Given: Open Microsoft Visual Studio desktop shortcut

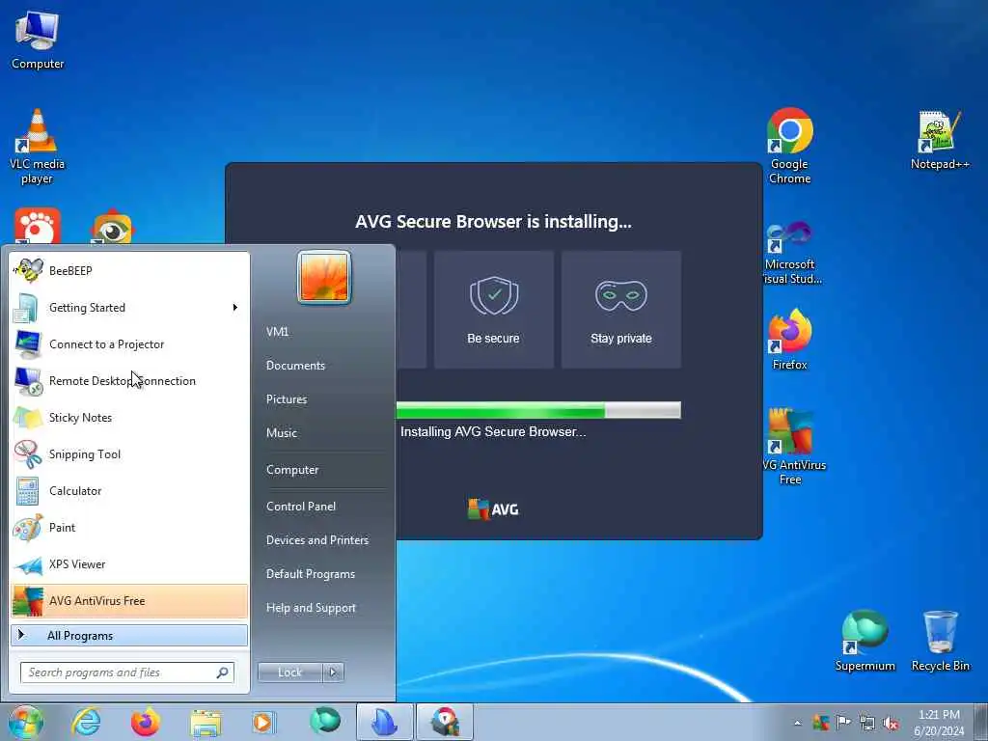Looking at the screenshot, I should pos(790,252).
